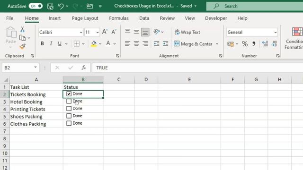Click the Wrap Text button
303x170 pixels.
[187, 32]
